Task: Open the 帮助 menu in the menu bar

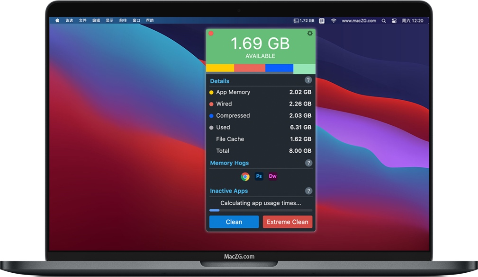Action: (150, 21)
